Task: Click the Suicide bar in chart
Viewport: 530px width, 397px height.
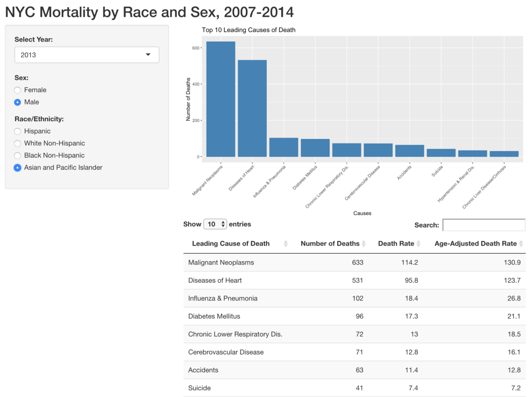Action: tap(441, 153)
